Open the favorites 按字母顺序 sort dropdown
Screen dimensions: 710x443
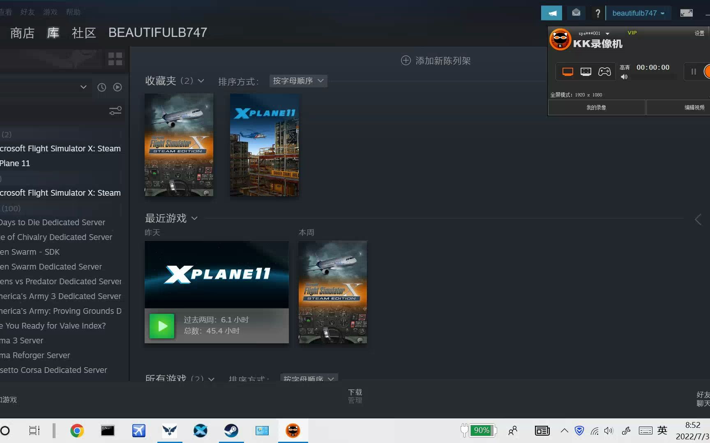click(x=298, y=81)
